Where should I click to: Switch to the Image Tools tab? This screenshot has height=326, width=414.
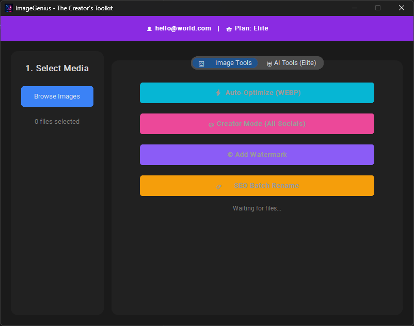(225, 63)
